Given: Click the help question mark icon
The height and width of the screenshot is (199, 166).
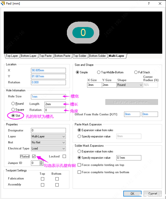Looking at the screenshot, I should click(149, 4).
